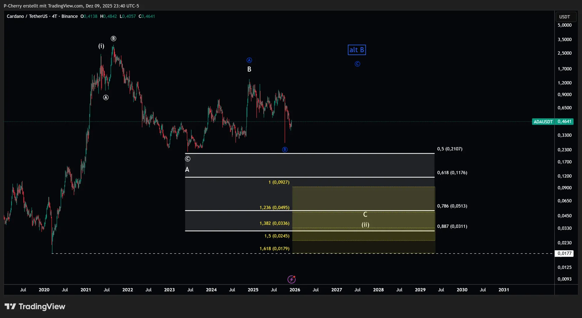This screenshot has height=318, width=582.
Task: Click the (ii) wave label in the yellow zone
Action: (x=365, y=225)
